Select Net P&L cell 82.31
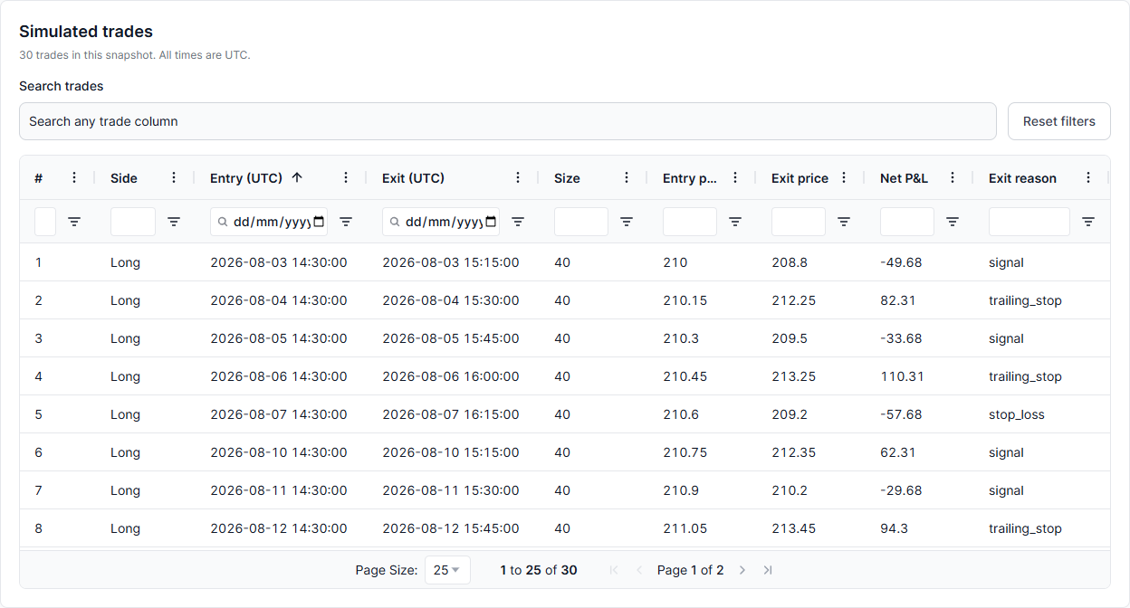Screen dimensions: 1130x608 (x=919, y=300)
